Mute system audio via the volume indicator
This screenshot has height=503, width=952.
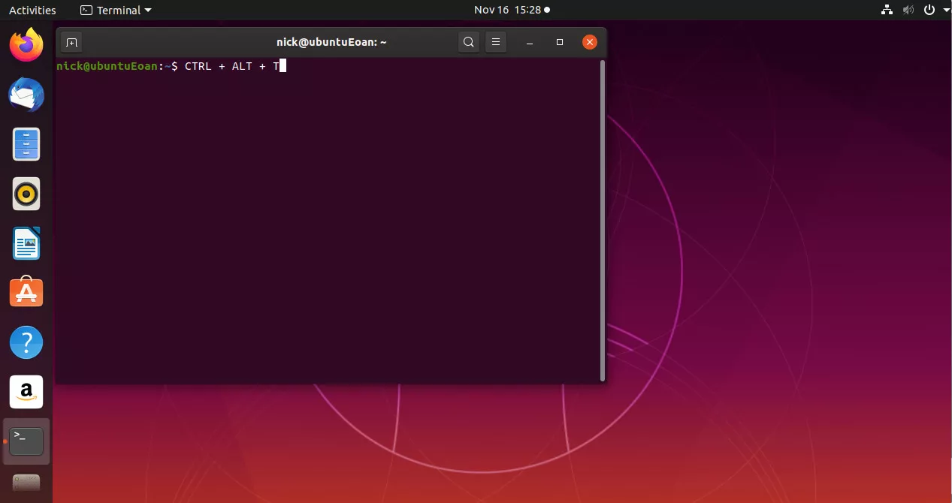(908, 10)
